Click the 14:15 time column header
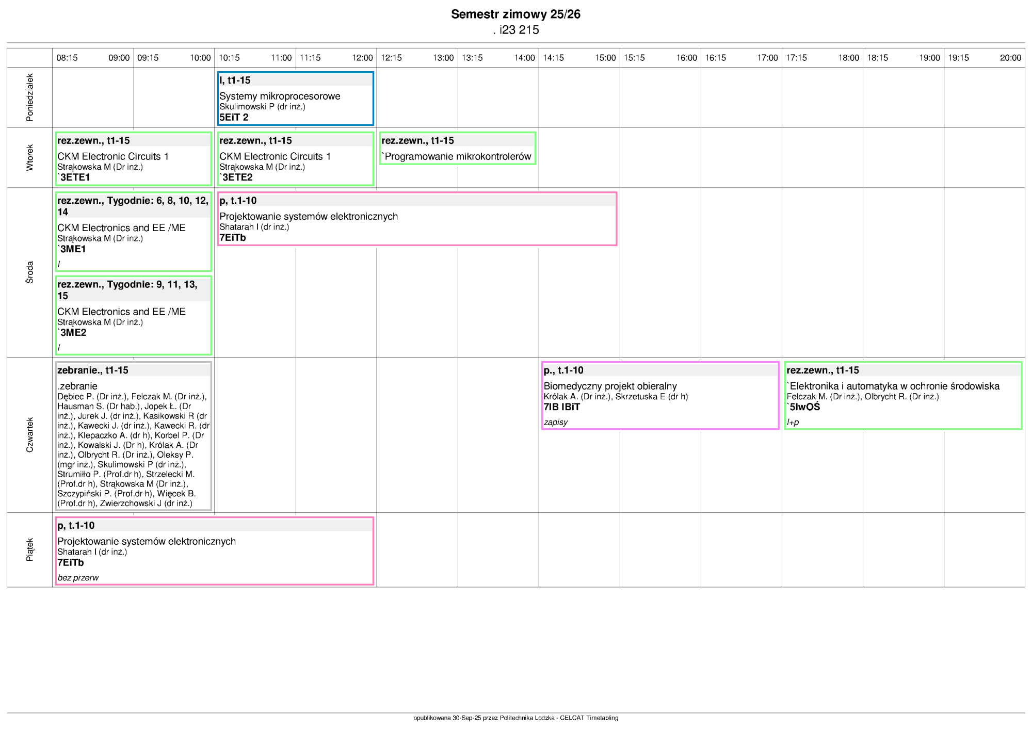 pyautogui.click(x=553, y=58)
